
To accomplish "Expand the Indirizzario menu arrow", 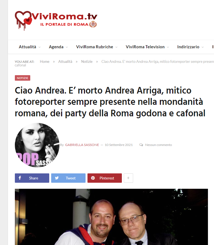I will point(202,47).
